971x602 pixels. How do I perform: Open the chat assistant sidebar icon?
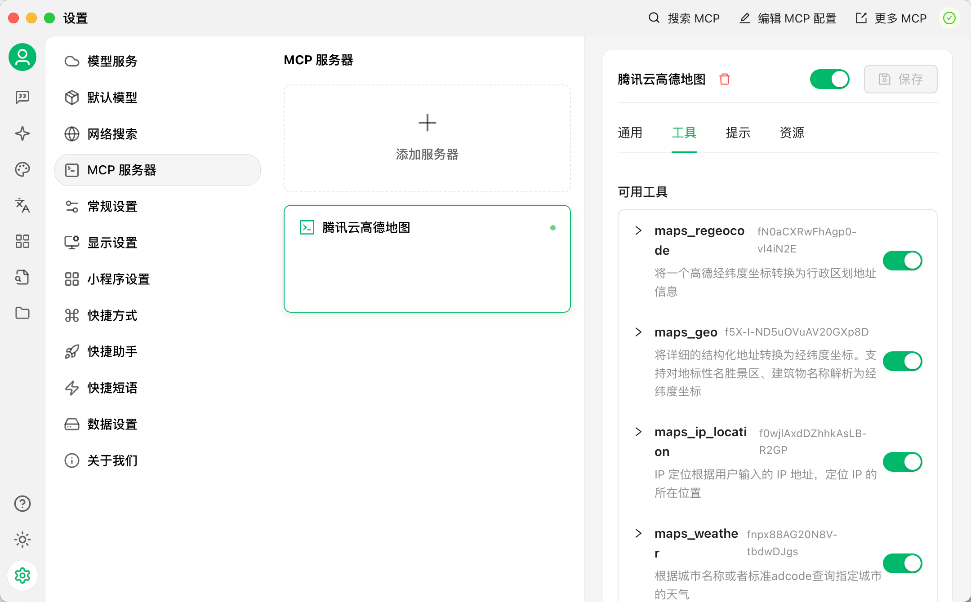click(22, 97)
